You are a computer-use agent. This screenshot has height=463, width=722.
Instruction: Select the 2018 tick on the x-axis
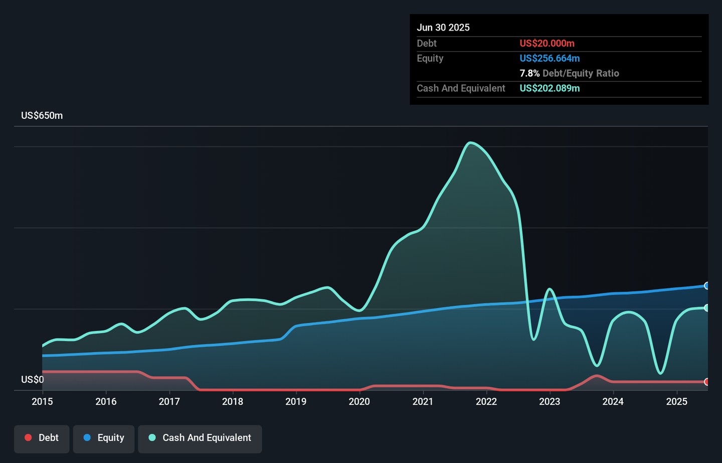[x=233, y=401]
